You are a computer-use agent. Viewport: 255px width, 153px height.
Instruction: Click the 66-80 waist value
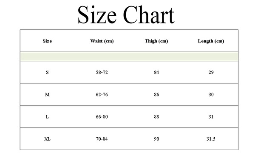coord(102,117)
